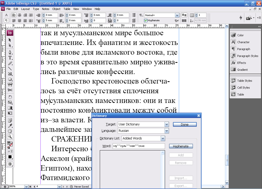The image size is (262, 189).
Task: Click the Bulleted List icon
Action: tap(134, 15)
